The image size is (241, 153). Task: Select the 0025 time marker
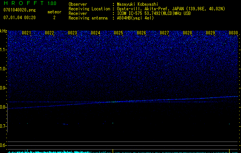118,33
